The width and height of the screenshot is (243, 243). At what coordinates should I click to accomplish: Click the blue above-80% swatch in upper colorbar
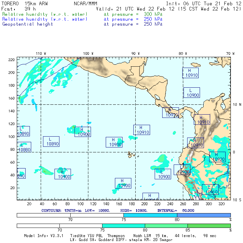pyautogui.click(x=204, y=215)
